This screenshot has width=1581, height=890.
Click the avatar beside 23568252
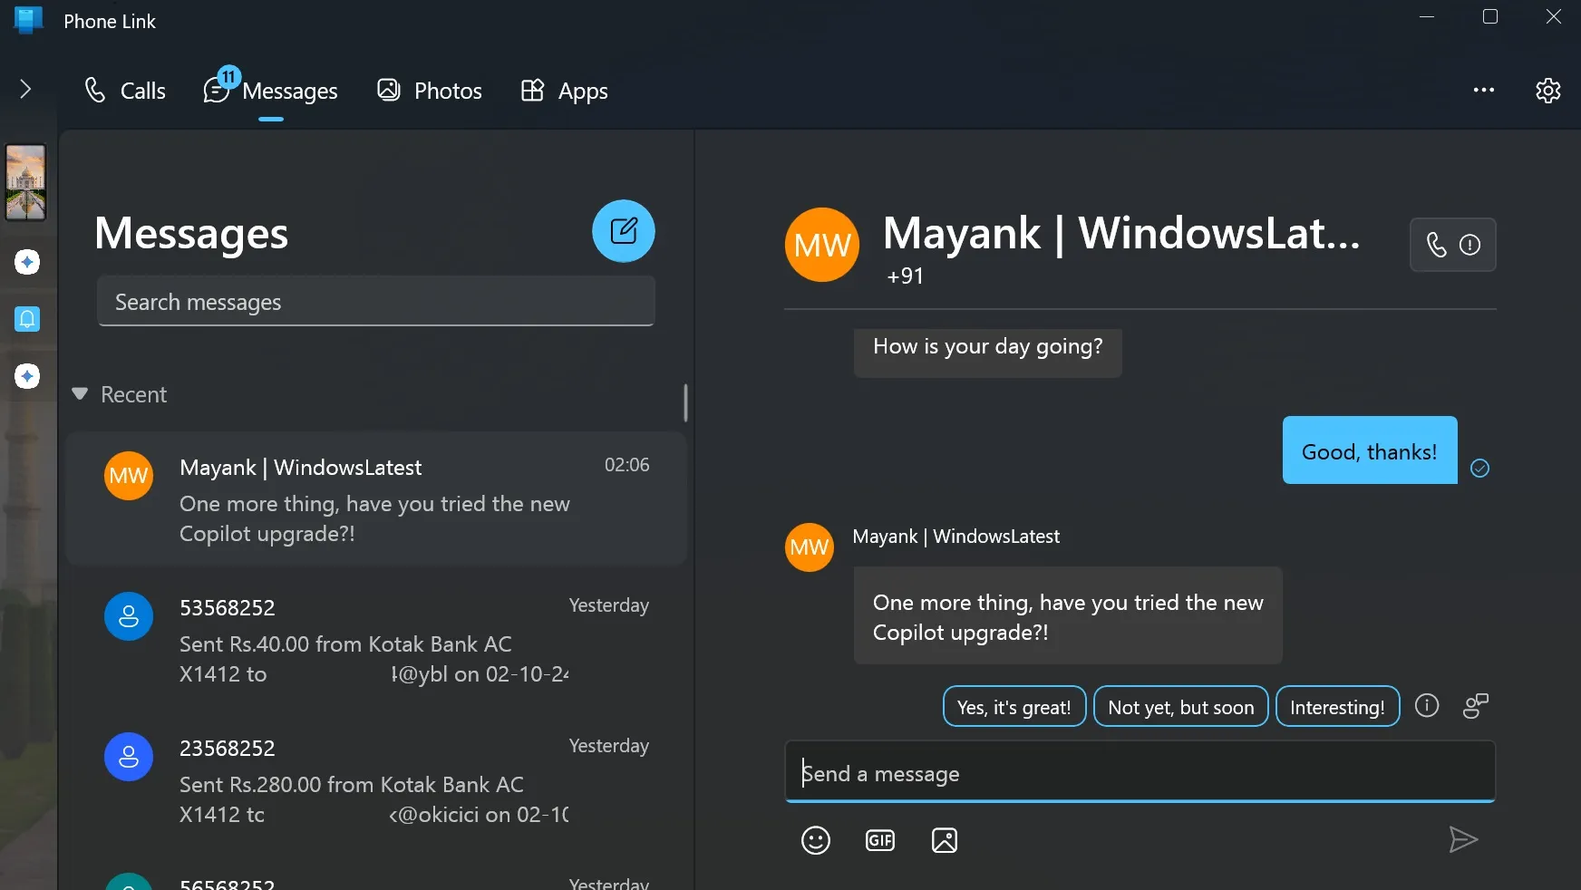tap(129, 757)
